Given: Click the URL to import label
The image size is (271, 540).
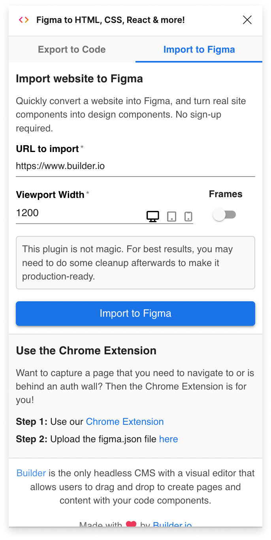Looking at the screenshot, I should tap(47, 149).
